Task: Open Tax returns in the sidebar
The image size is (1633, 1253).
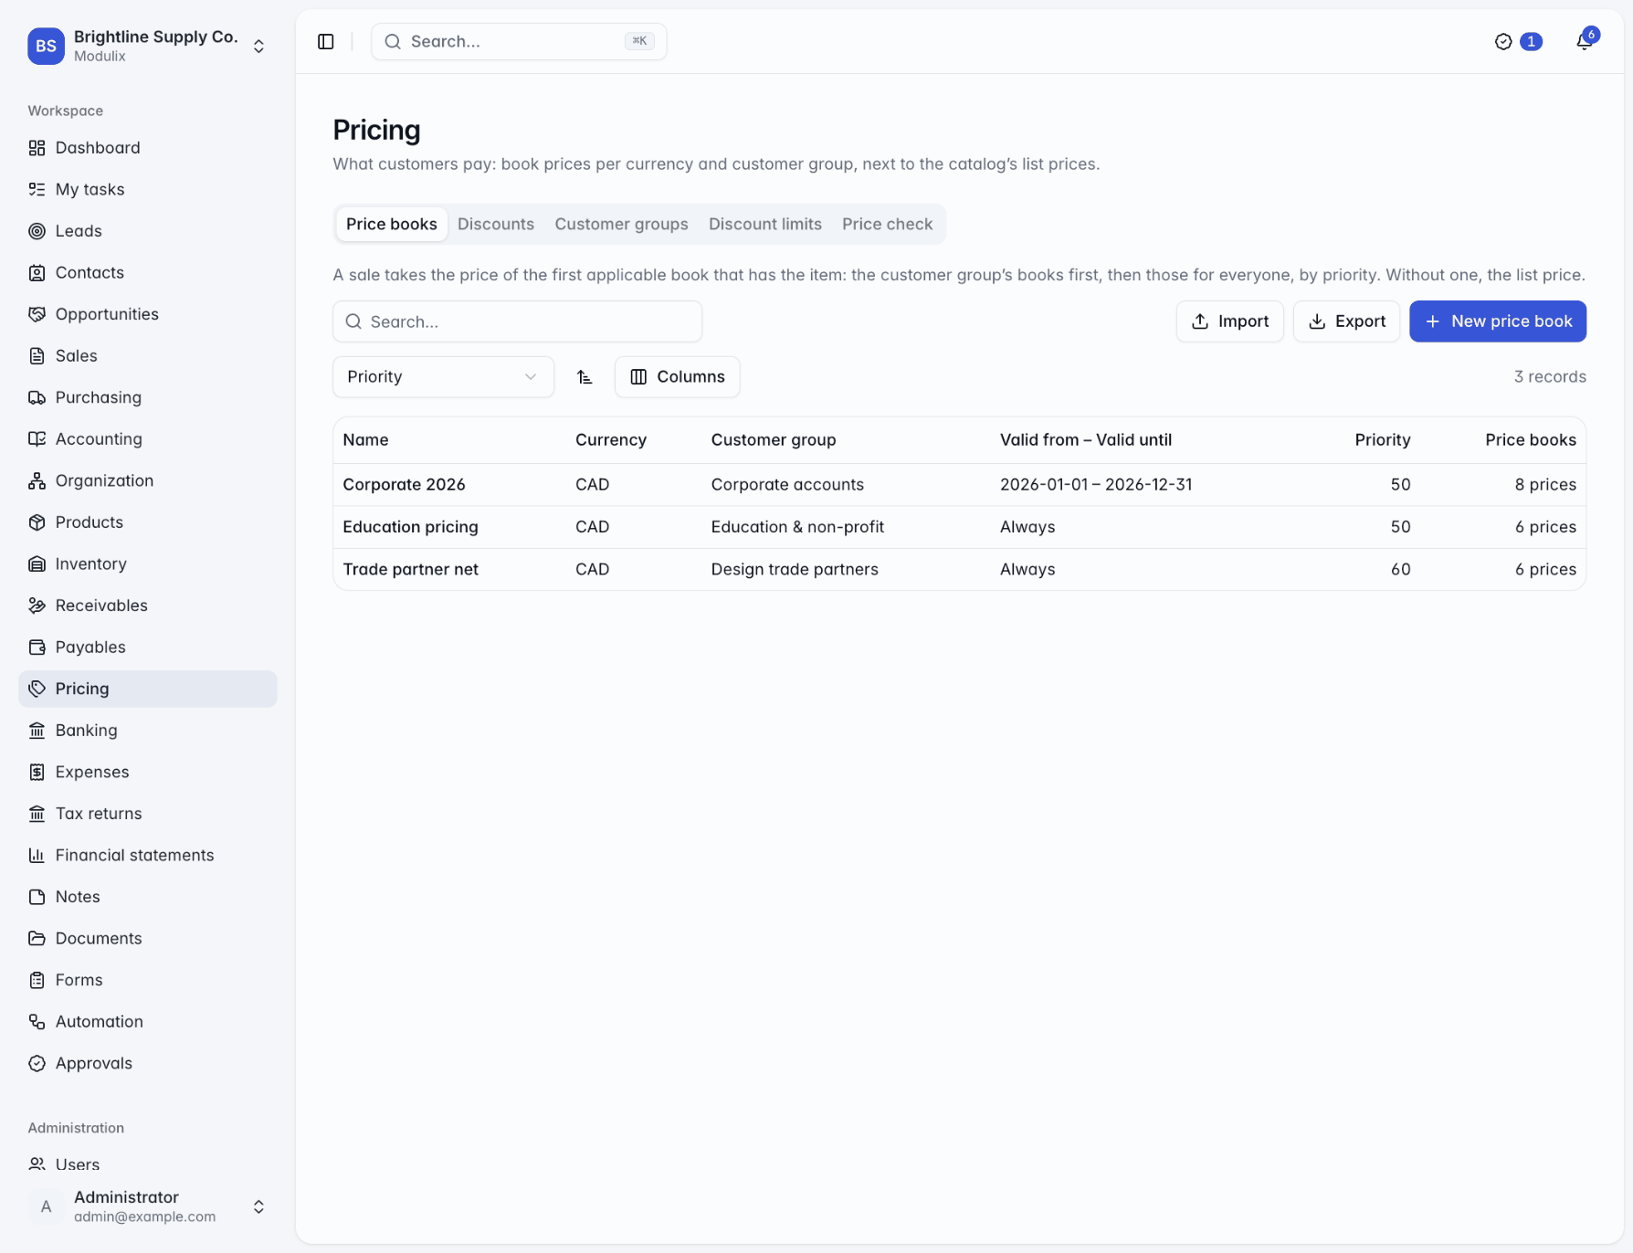Action: (x=148, y=813)
